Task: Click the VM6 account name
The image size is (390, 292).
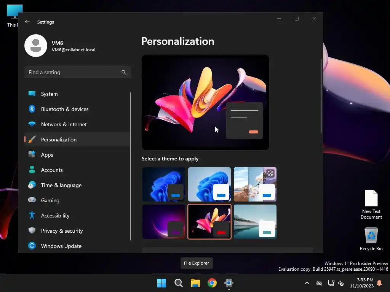Action: tap(58, 43)
